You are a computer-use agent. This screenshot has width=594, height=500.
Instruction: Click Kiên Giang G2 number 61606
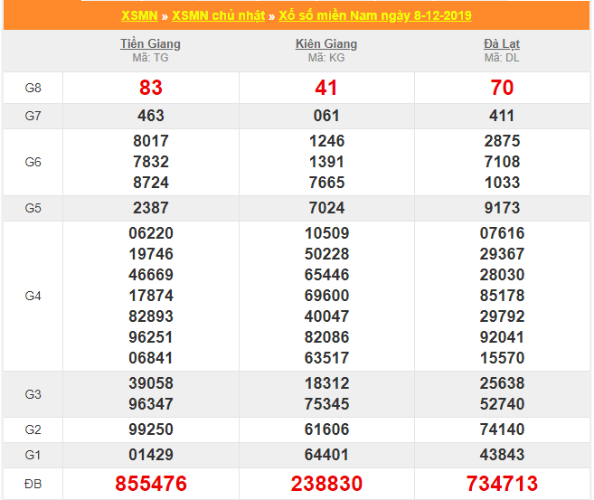[x=326, y=429]
